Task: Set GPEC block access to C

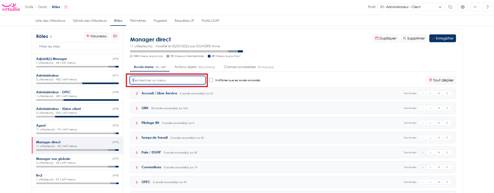Action: [447, 182]
